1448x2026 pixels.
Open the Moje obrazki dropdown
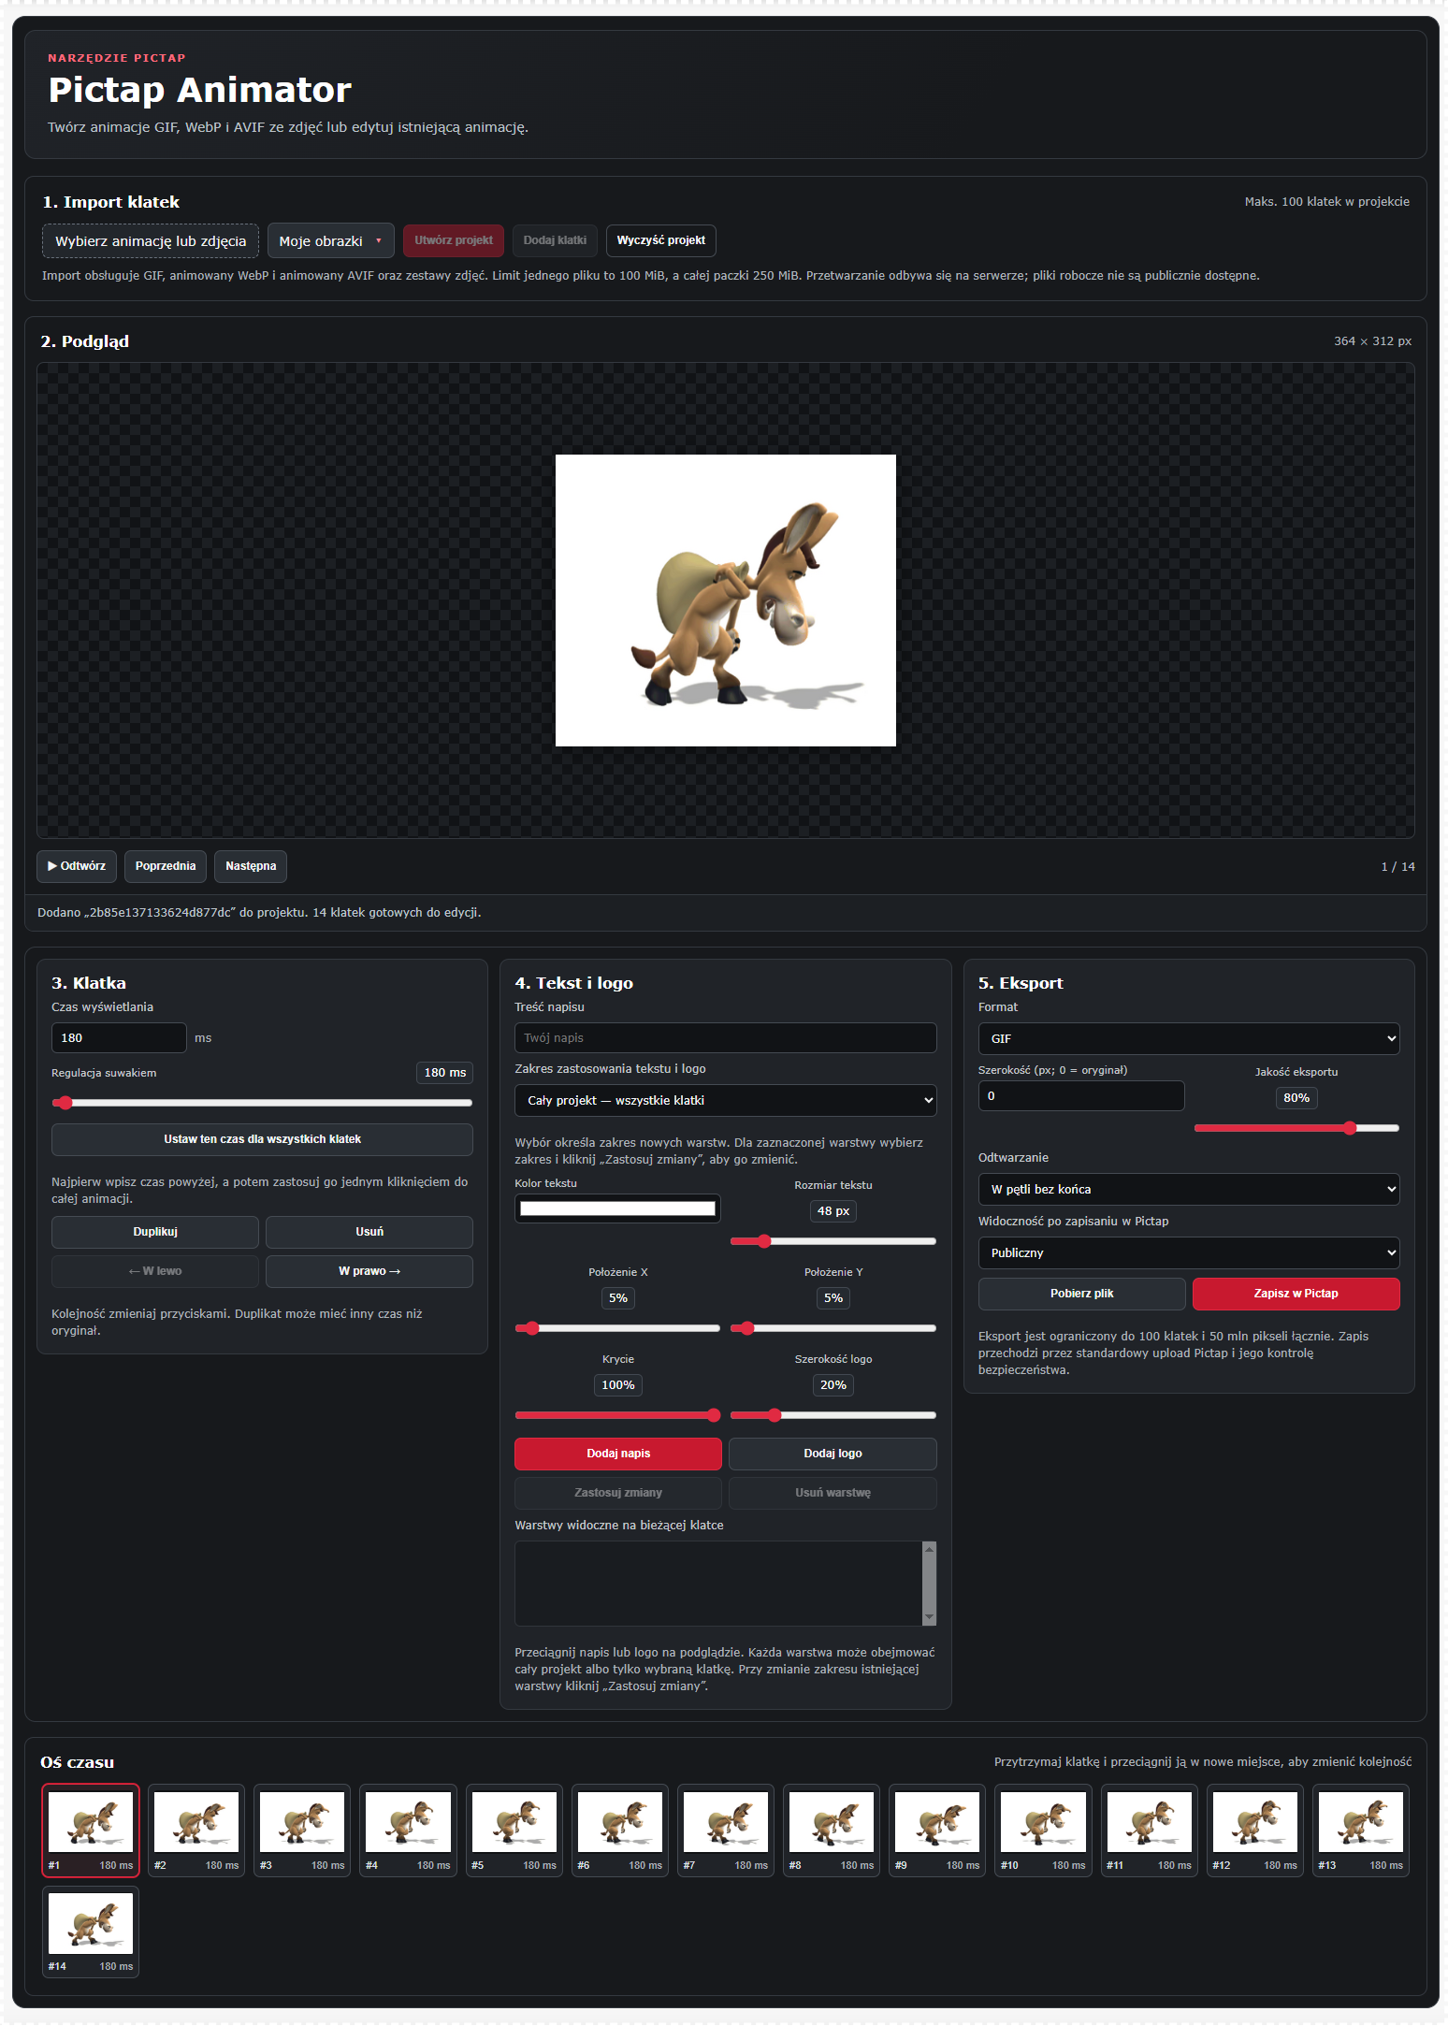330,241
